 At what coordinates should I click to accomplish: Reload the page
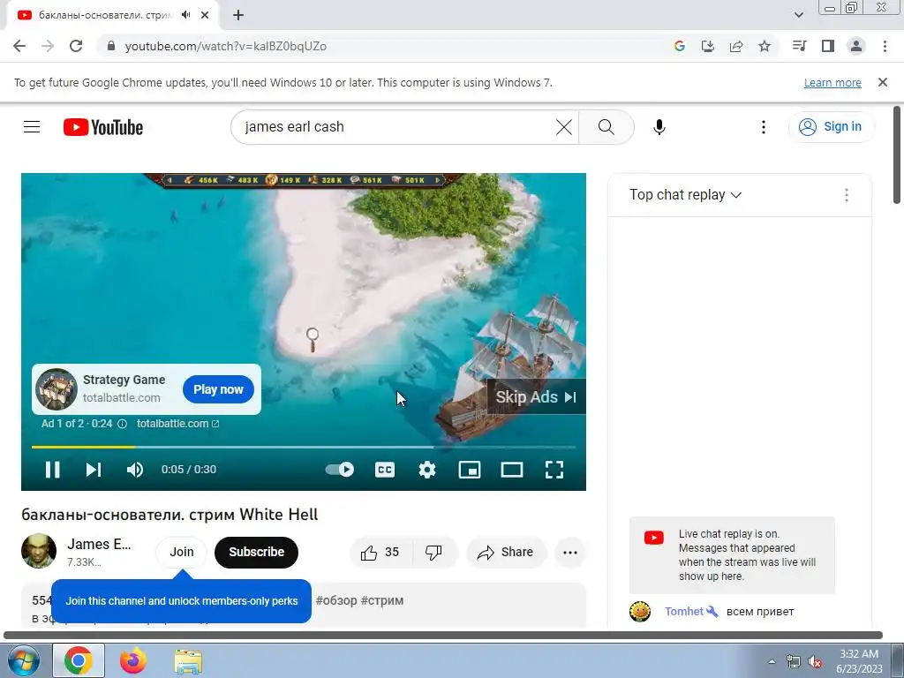(x=76, y=46)
